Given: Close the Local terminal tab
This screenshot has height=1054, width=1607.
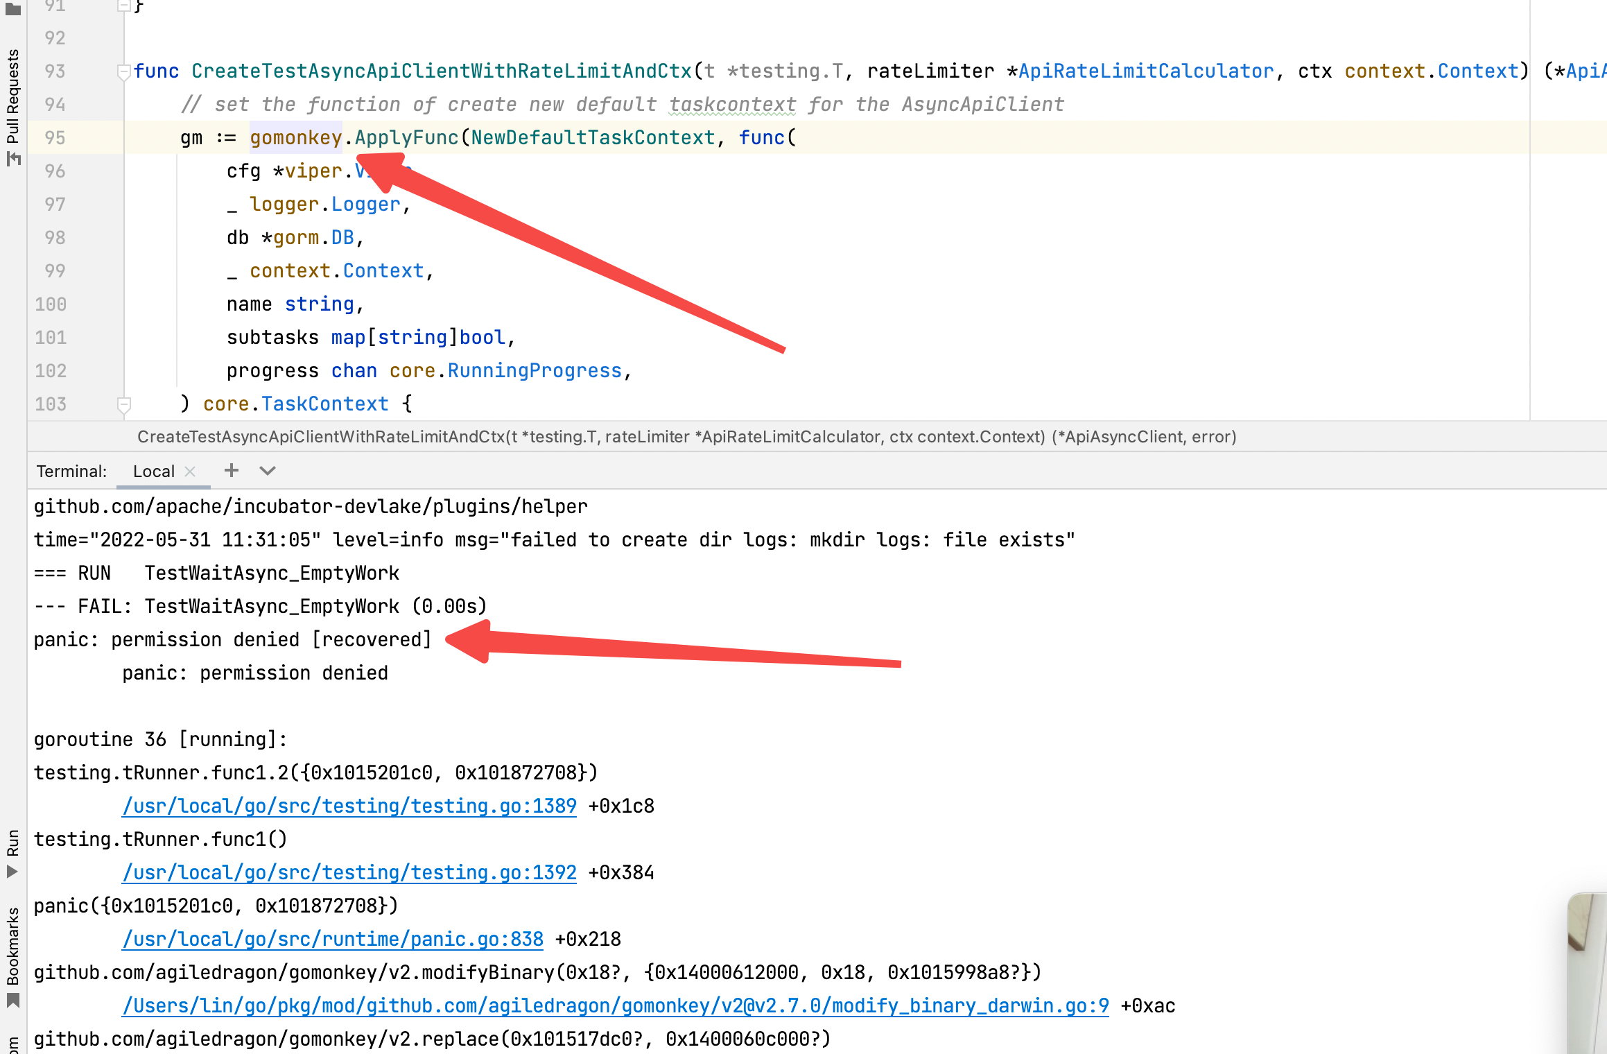Looking at the screenshot, I should [x=191, y=472].
